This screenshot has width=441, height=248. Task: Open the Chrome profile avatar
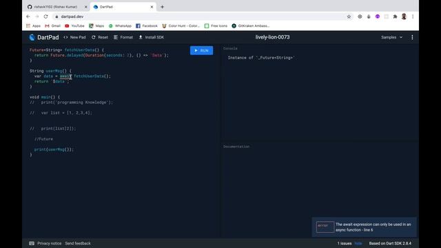pos(404,17)
